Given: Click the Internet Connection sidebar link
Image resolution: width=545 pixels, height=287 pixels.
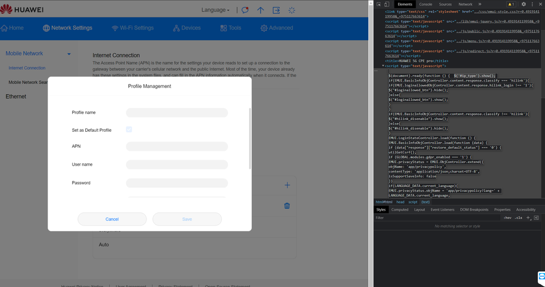Looking at the screenshot, I should pyautogui.click(x=27, y=68).
